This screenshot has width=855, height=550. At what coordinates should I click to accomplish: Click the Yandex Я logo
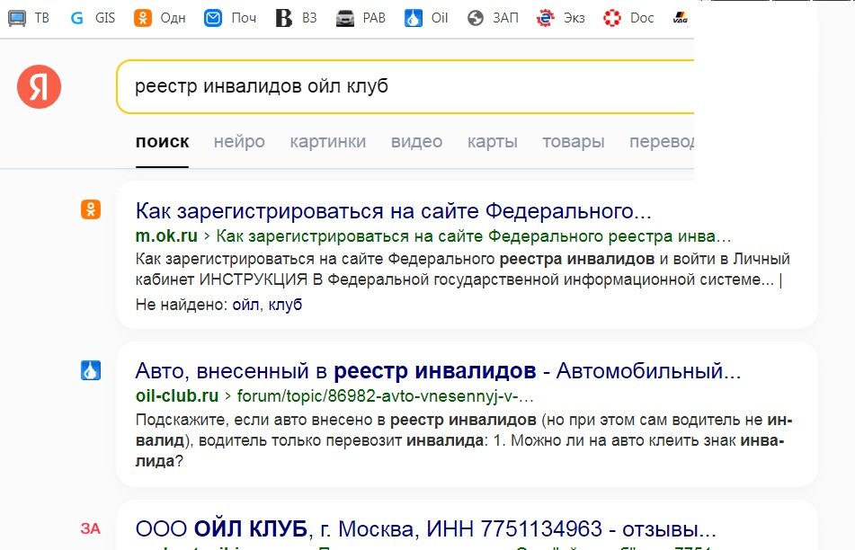[39, 86]
